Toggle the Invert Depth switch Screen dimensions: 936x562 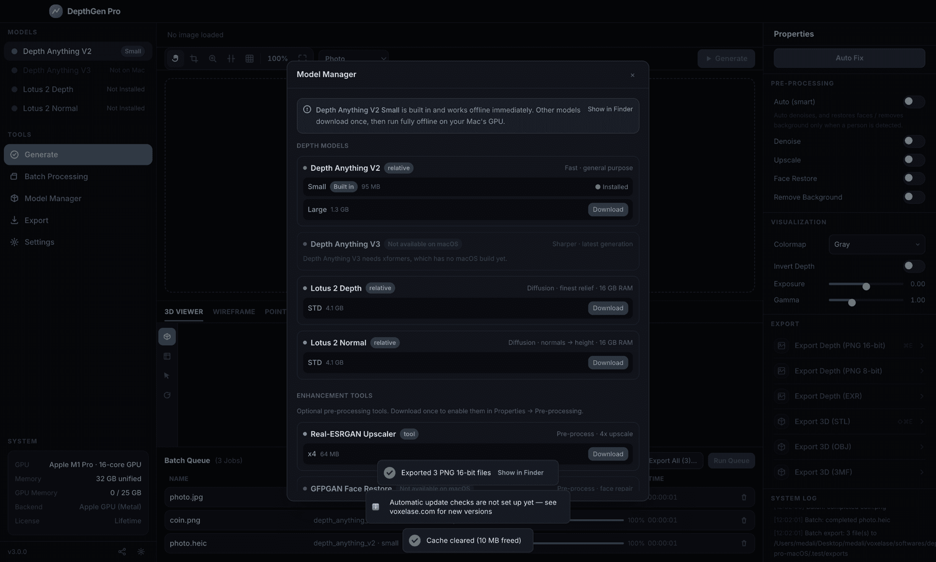(x=913, y=266)
